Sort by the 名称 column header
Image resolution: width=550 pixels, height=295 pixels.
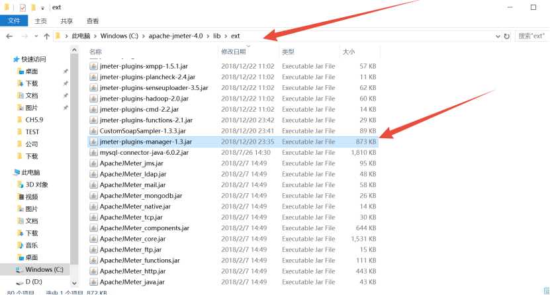point(95,52)
